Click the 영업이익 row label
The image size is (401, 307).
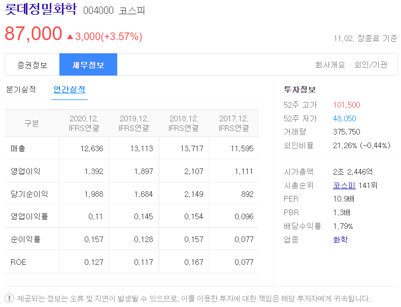pyautogui.click(x=25, y=171)
